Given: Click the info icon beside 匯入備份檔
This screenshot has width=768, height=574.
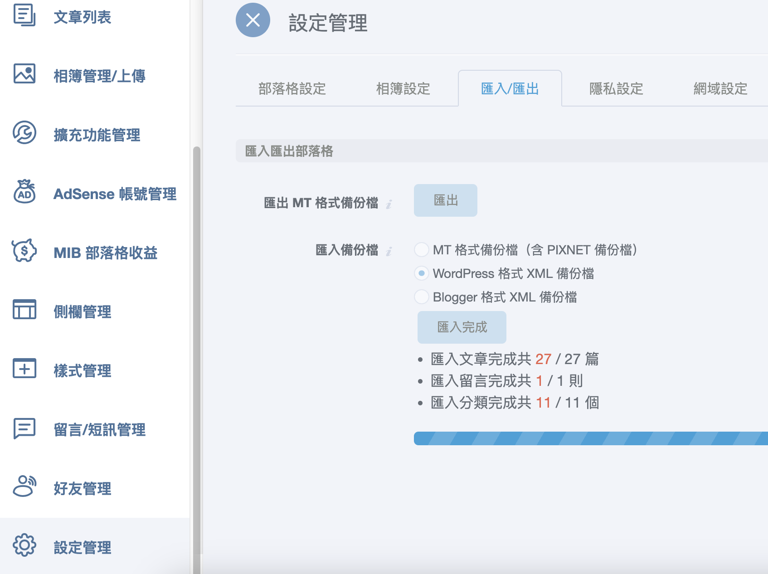Looking at the screenshot, I should [x=389, y=251].
